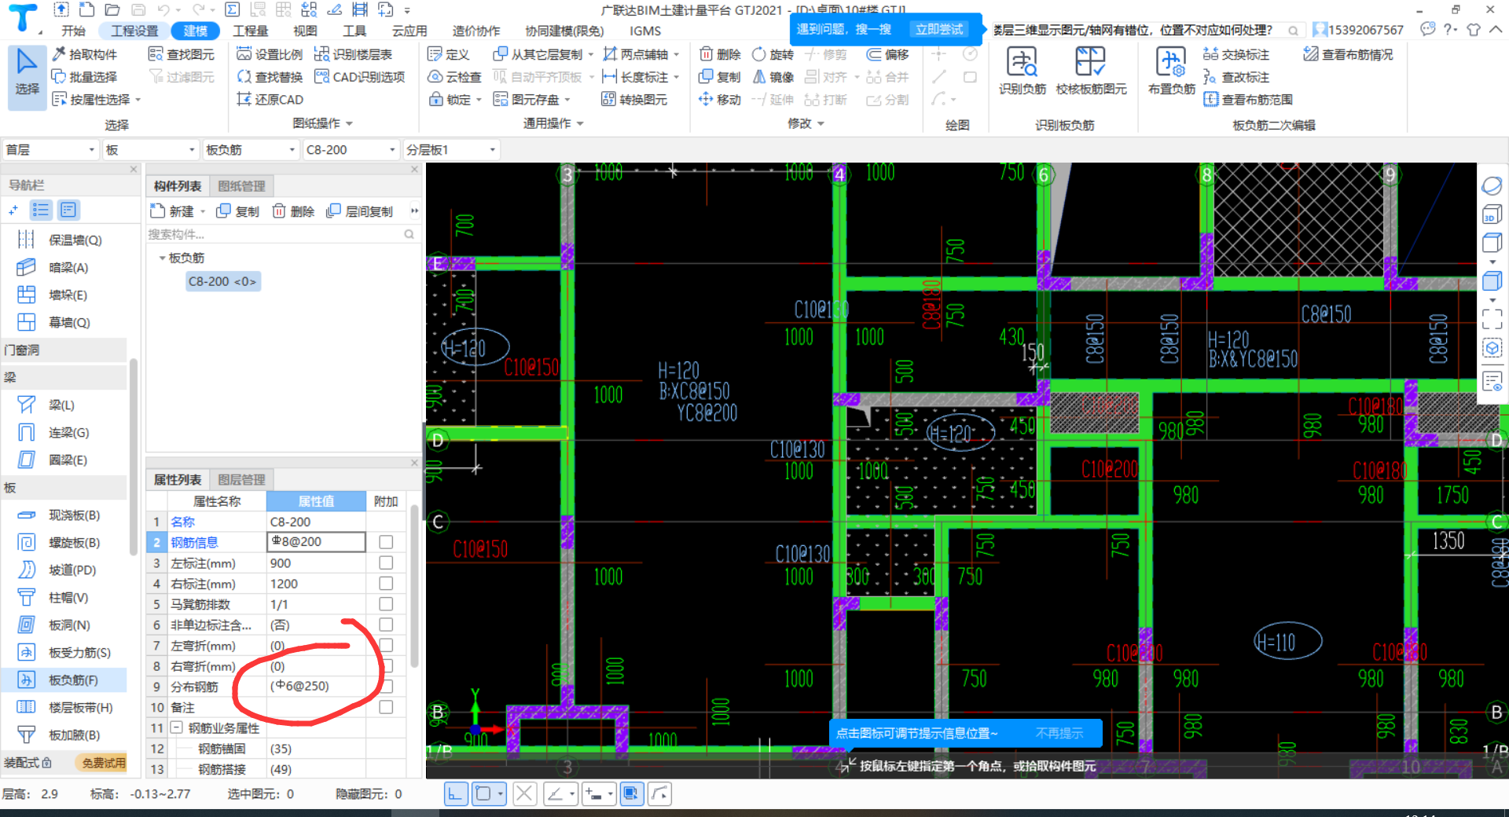Click 查找替换 find and replace
The image size is (1509, 817).
click(270, 77)
